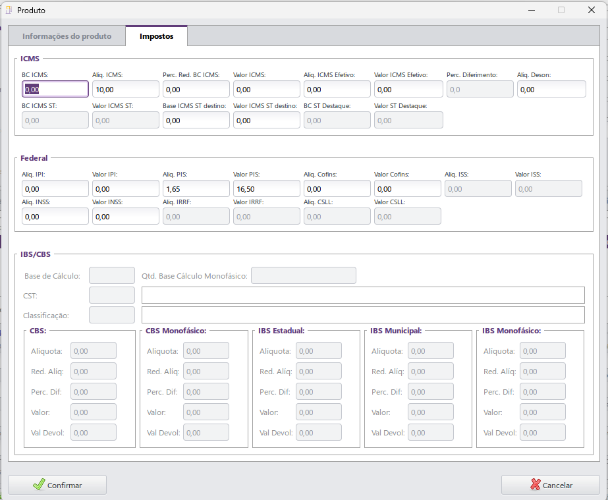Image resolution: width=608 pixels, height=500 pixels.
Task: Click into the Valor ICMS Efetivo field
Action: 408,90
